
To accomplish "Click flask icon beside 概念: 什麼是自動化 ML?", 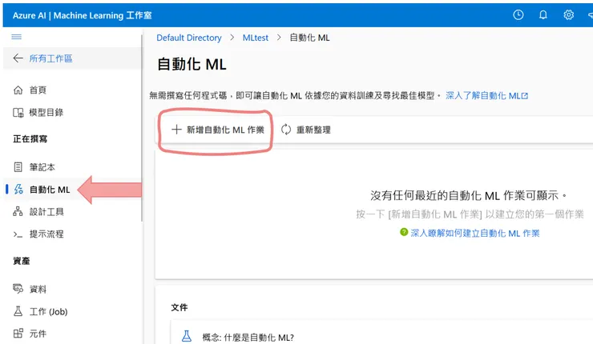I will (x=187, y=336).
